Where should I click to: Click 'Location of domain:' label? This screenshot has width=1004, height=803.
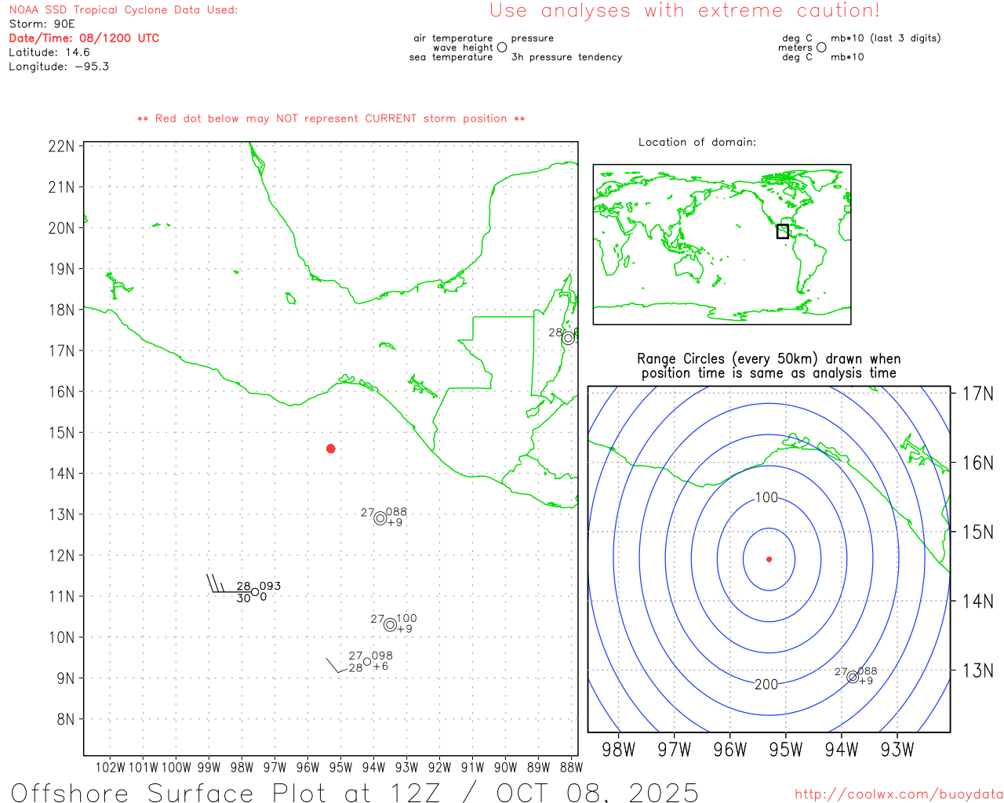[x=697, y=142]
